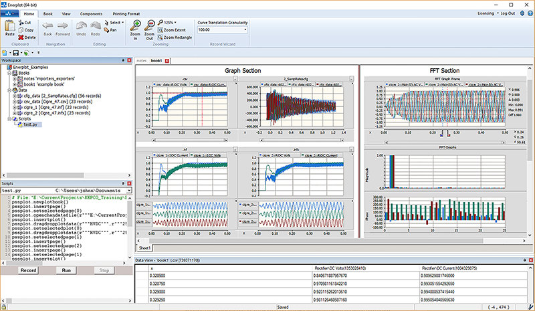Close the book1 tab with red X
Viewport: 535px width, 311px height.
pos(167,61)
